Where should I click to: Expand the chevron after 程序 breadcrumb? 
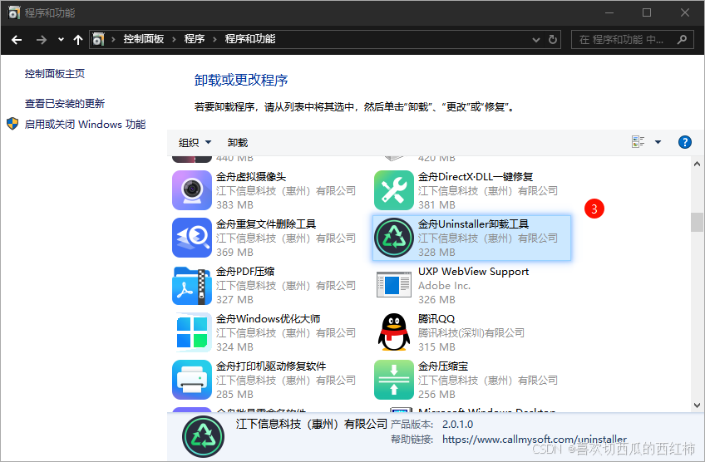(x=215, y=40)
